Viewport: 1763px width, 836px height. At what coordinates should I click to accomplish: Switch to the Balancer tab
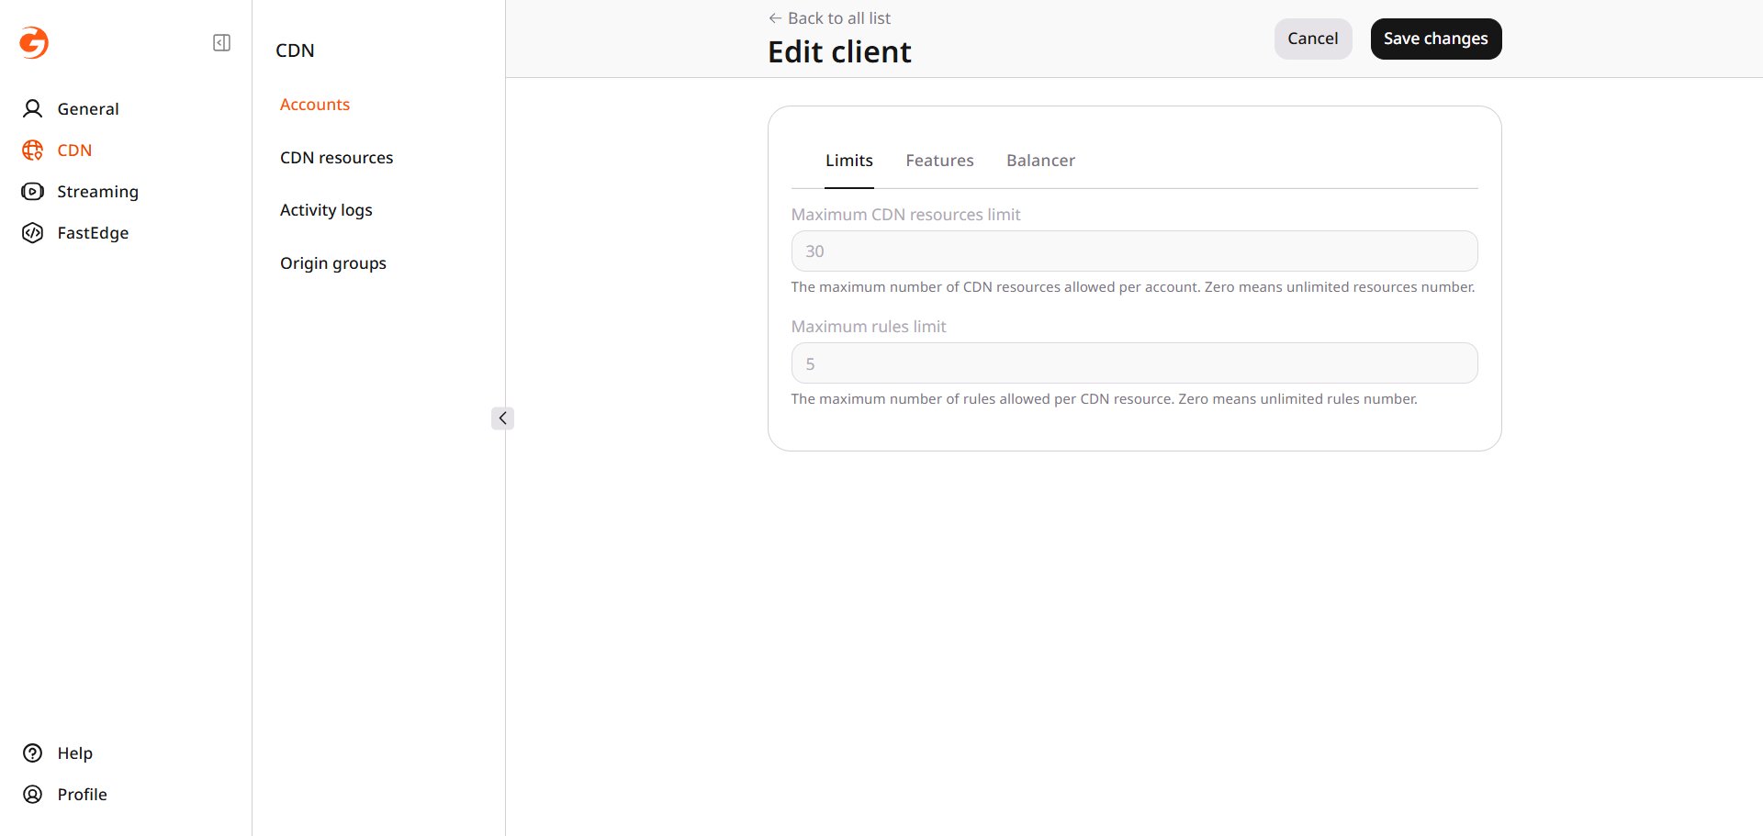1040,161
